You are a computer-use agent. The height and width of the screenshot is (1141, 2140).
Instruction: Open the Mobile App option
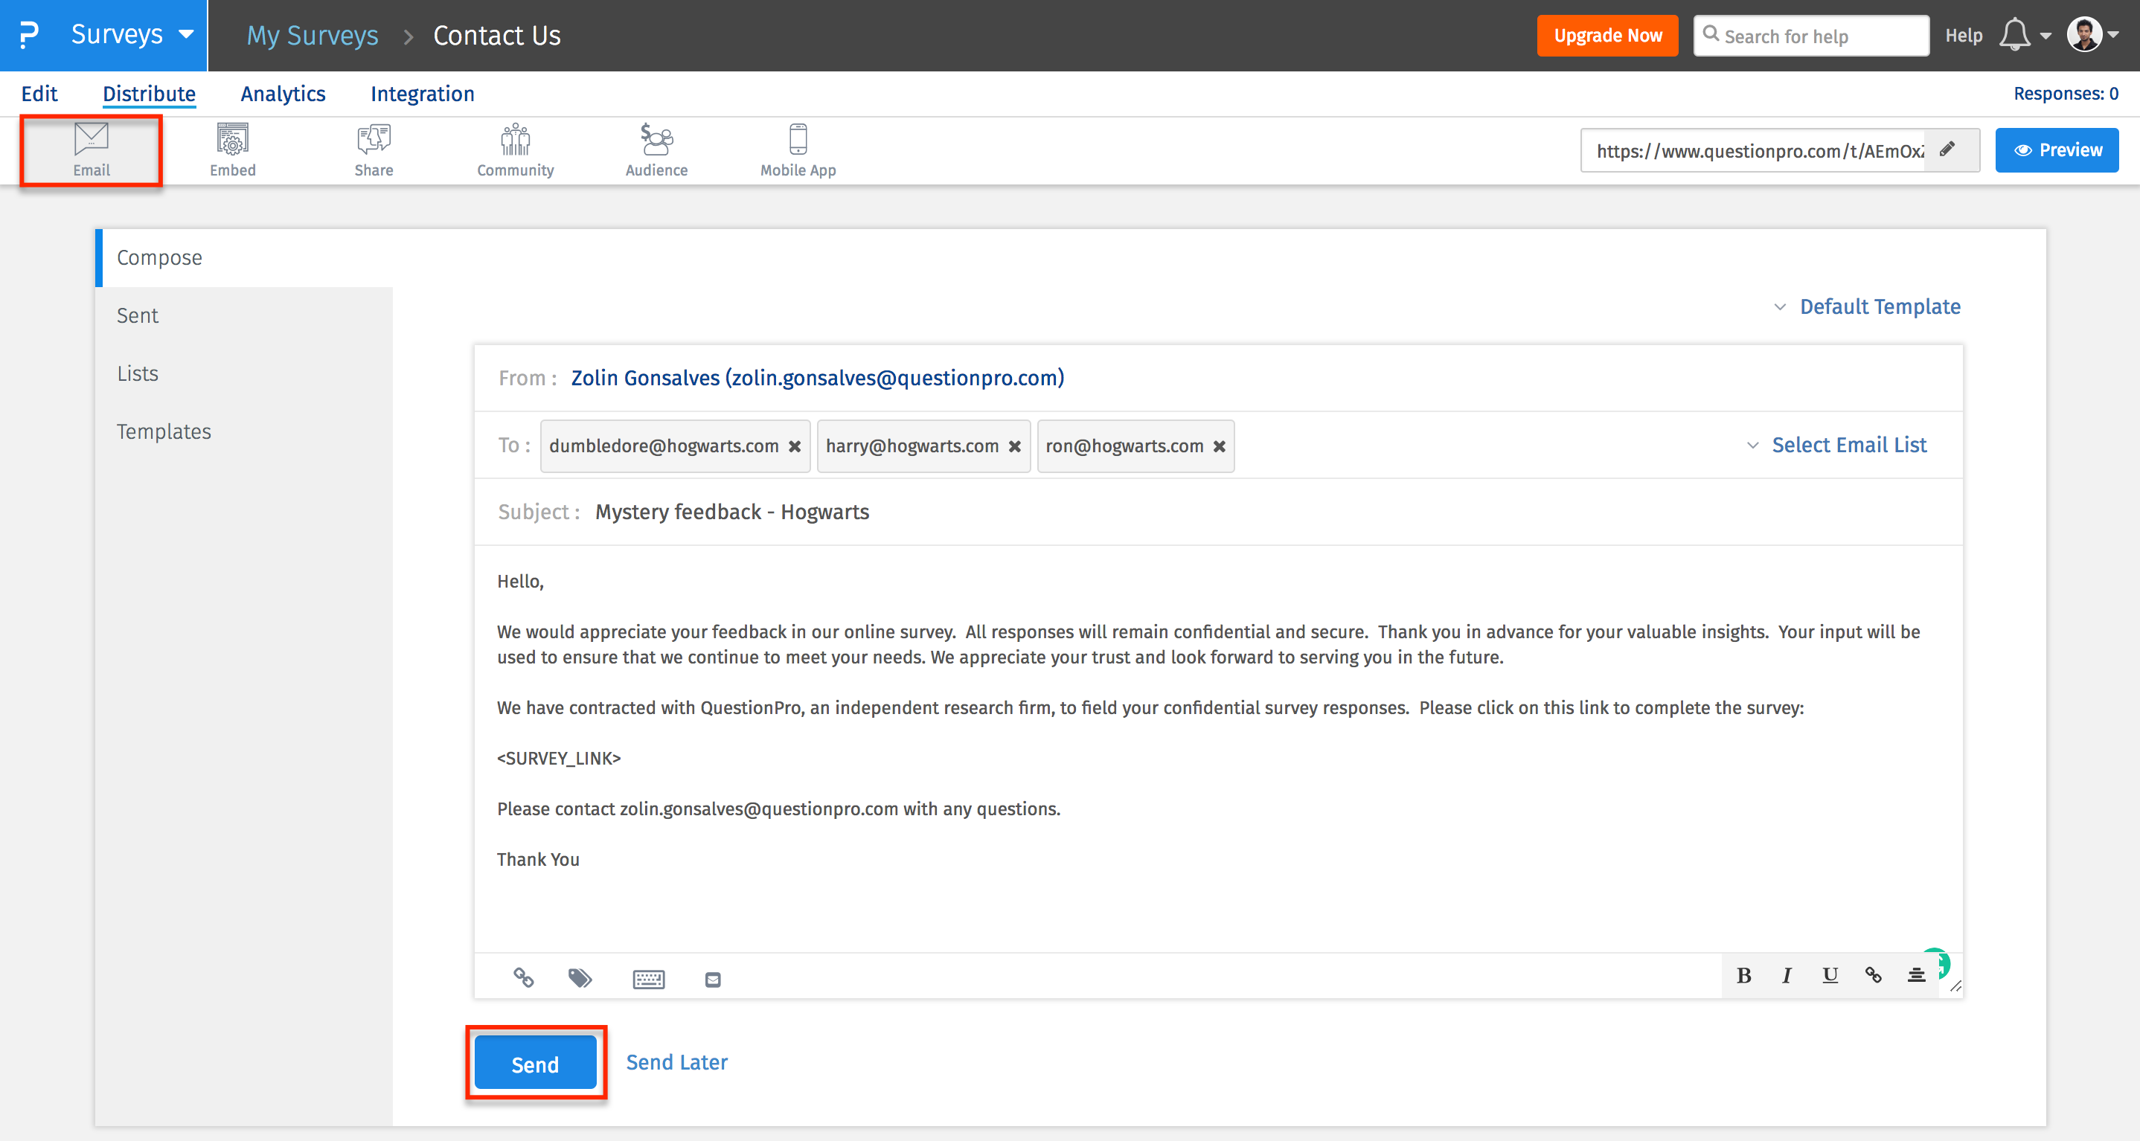tap(798, 150)
